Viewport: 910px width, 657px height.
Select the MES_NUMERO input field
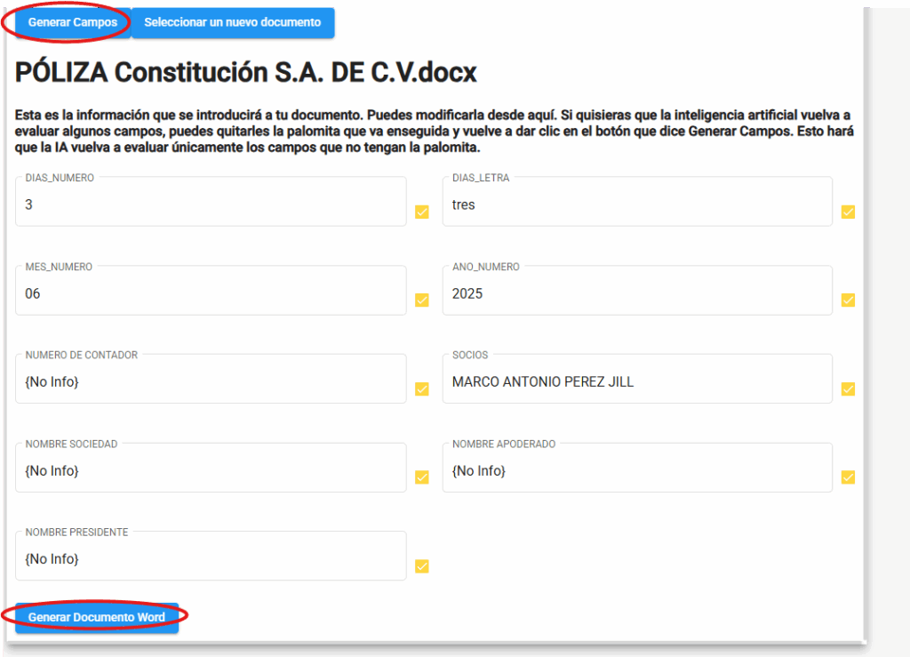(x=211, y=293)
